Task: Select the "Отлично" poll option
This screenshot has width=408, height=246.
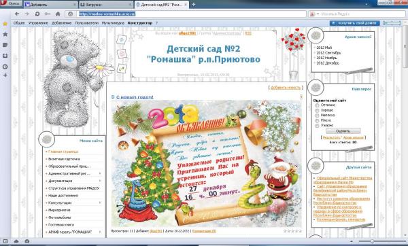Action: click(317, 105)
